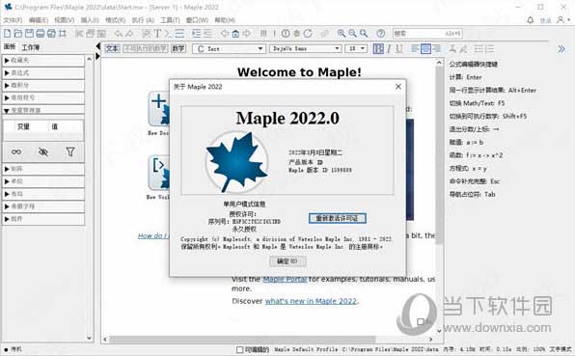Viewport: 575px width, 356px height.
Task: Open the "what's new in Maple 2022" link
Action: (311, 301)
